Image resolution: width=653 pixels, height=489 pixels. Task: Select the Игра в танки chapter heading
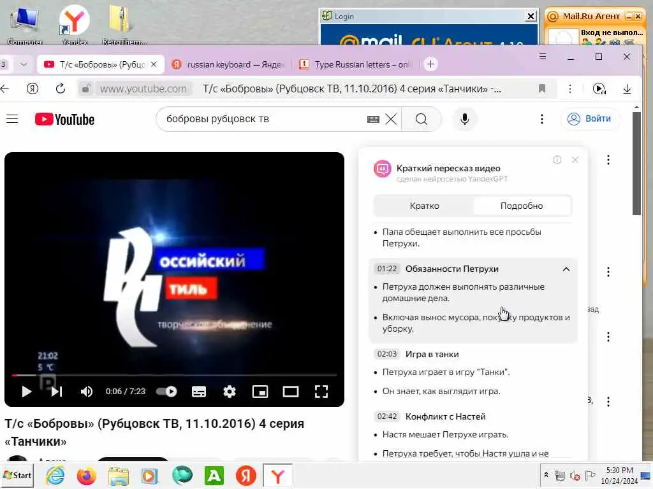(x=432, y=354)
